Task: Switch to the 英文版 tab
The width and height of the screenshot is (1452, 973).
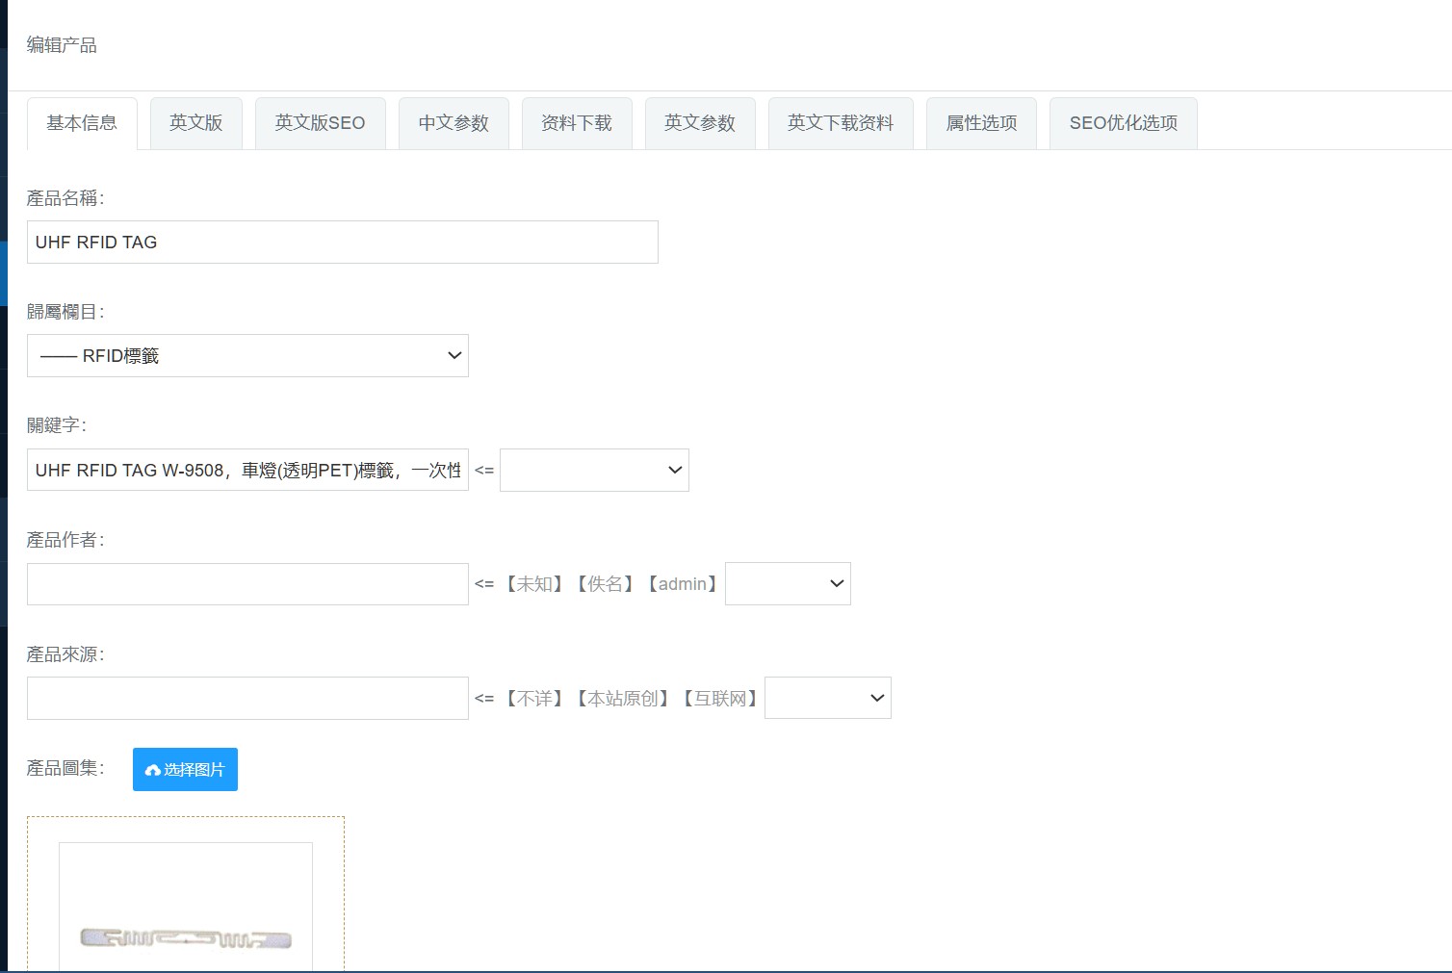Action: click(196, 123)
